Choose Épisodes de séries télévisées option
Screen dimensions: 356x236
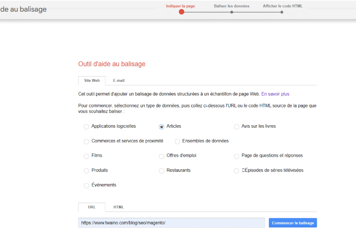click(x=236, y=171)
